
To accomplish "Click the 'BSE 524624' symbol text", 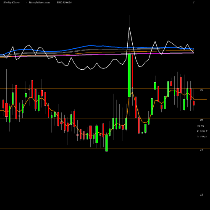I will point(64,3).
